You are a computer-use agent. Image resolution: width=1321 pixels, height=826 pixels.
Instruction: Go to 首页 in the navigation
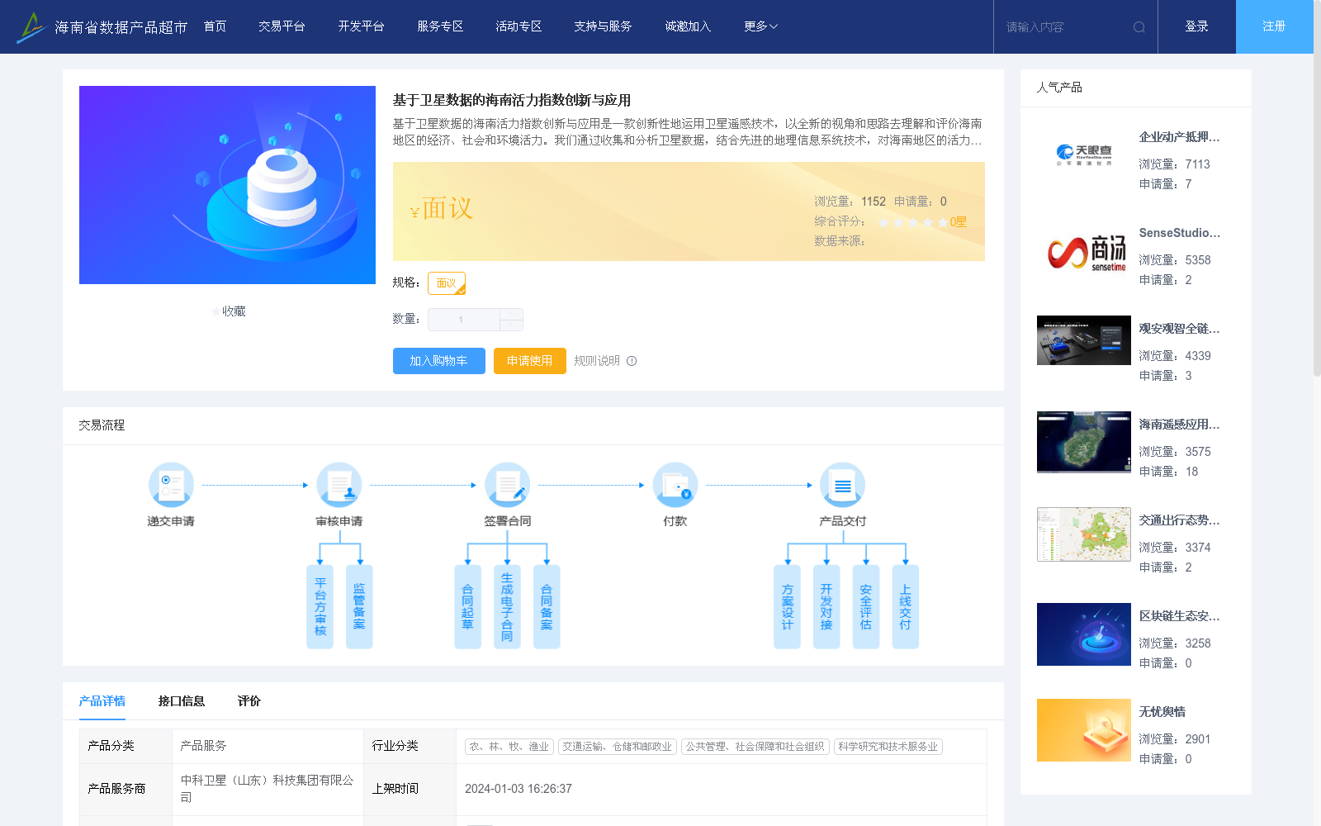[x=215, y=26]
